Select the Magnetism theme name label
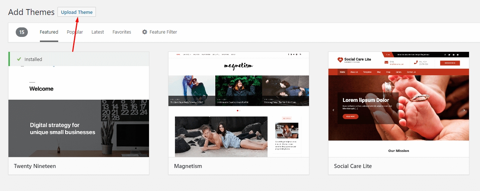This screenshot has width=480, height=191. point(188,166)
